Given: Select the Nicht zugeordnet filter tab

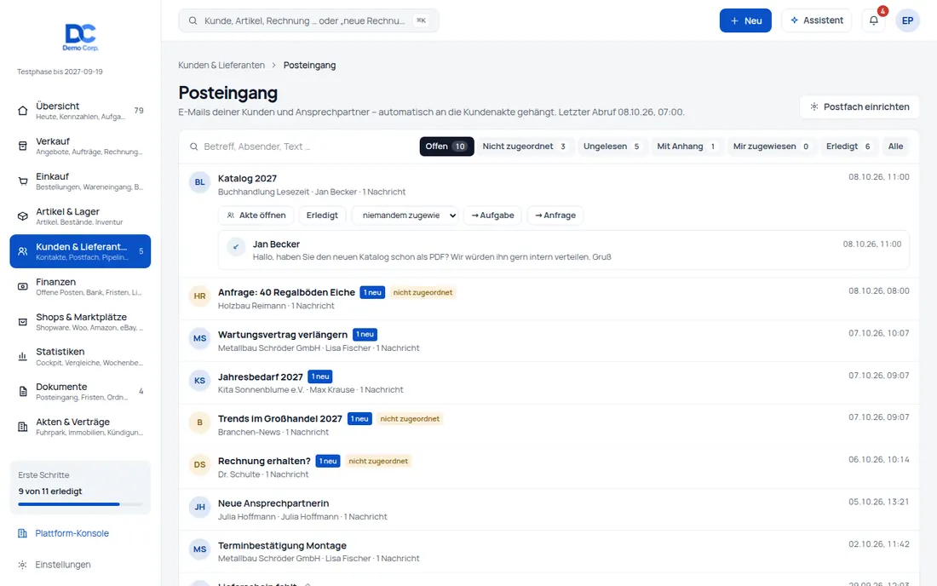Looking at the screenshot, I should pyautogui.click(x=525, y=146).
